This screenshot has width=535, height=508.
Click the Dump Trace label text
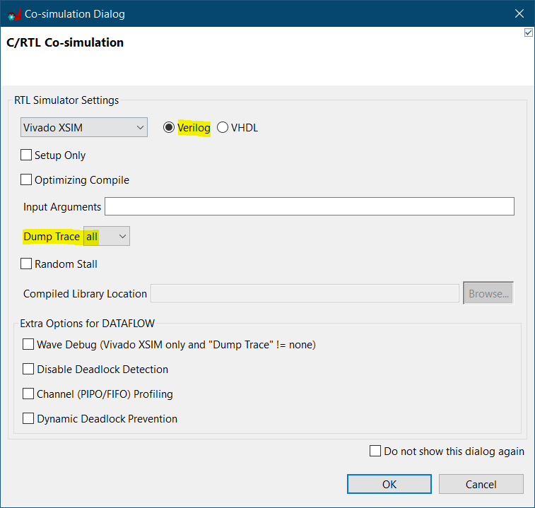52,237
